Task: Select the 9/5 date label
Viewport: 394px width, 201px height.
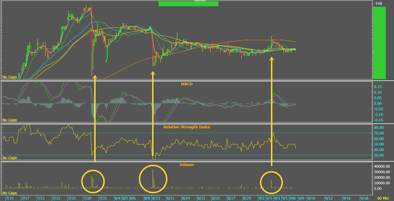Action: [x=285, y=199]
